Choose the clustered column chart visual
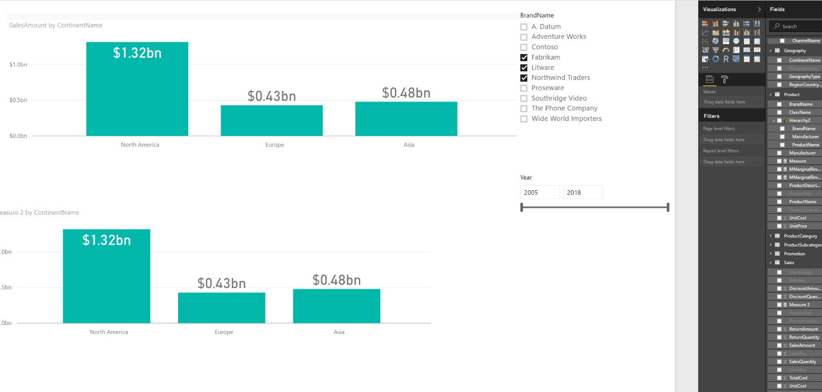 click(736, 24)
